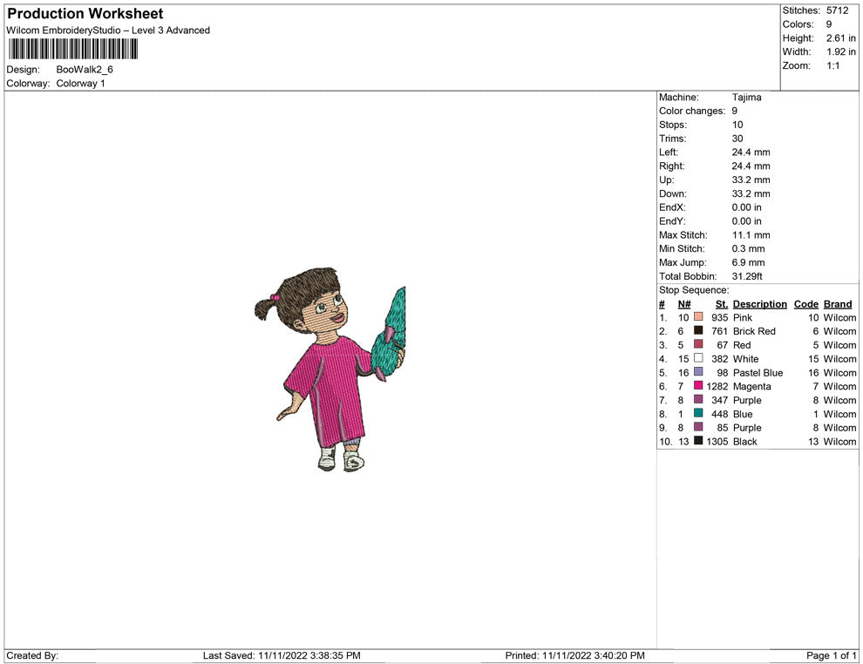The image size is (863, 664).
Task: Click the width value '1.92 in'
Action: pos(840,51)
